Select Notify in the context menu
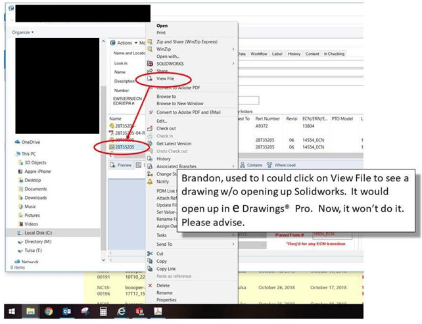Image resolution: width=422 pixels, height=324 pixels. pyautogui.click(x=162, y=181)
